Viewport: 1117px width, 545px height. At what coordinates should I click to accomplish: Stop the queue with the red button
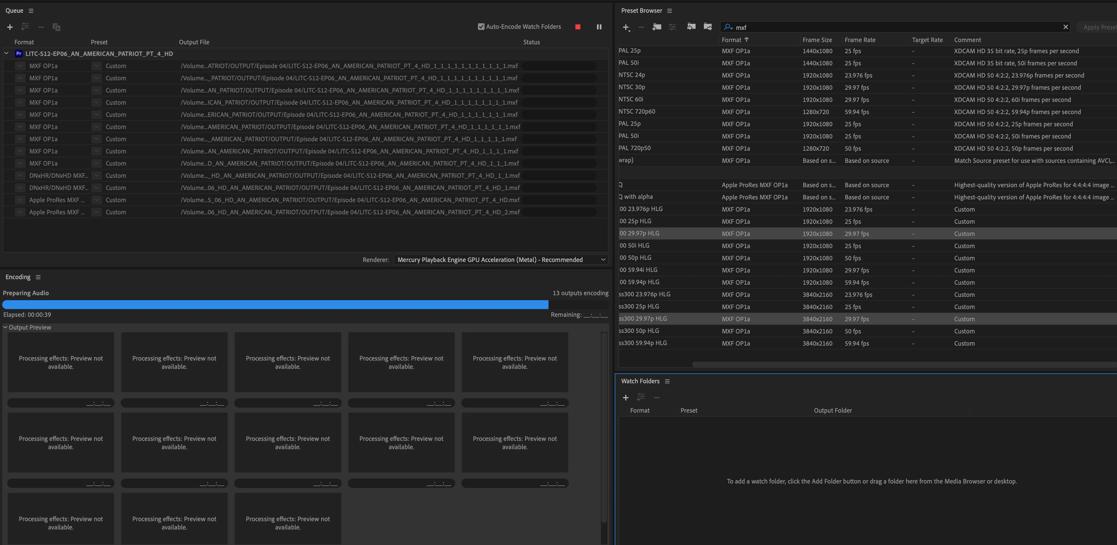[x=578, y=27]
